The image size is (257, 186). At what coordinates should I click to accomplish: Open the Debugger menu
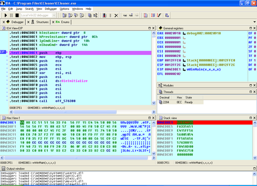51,9
